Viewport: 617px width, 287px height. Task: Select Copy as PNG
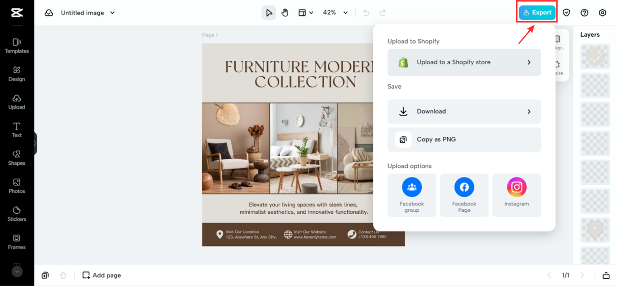(x=464, y=139)
